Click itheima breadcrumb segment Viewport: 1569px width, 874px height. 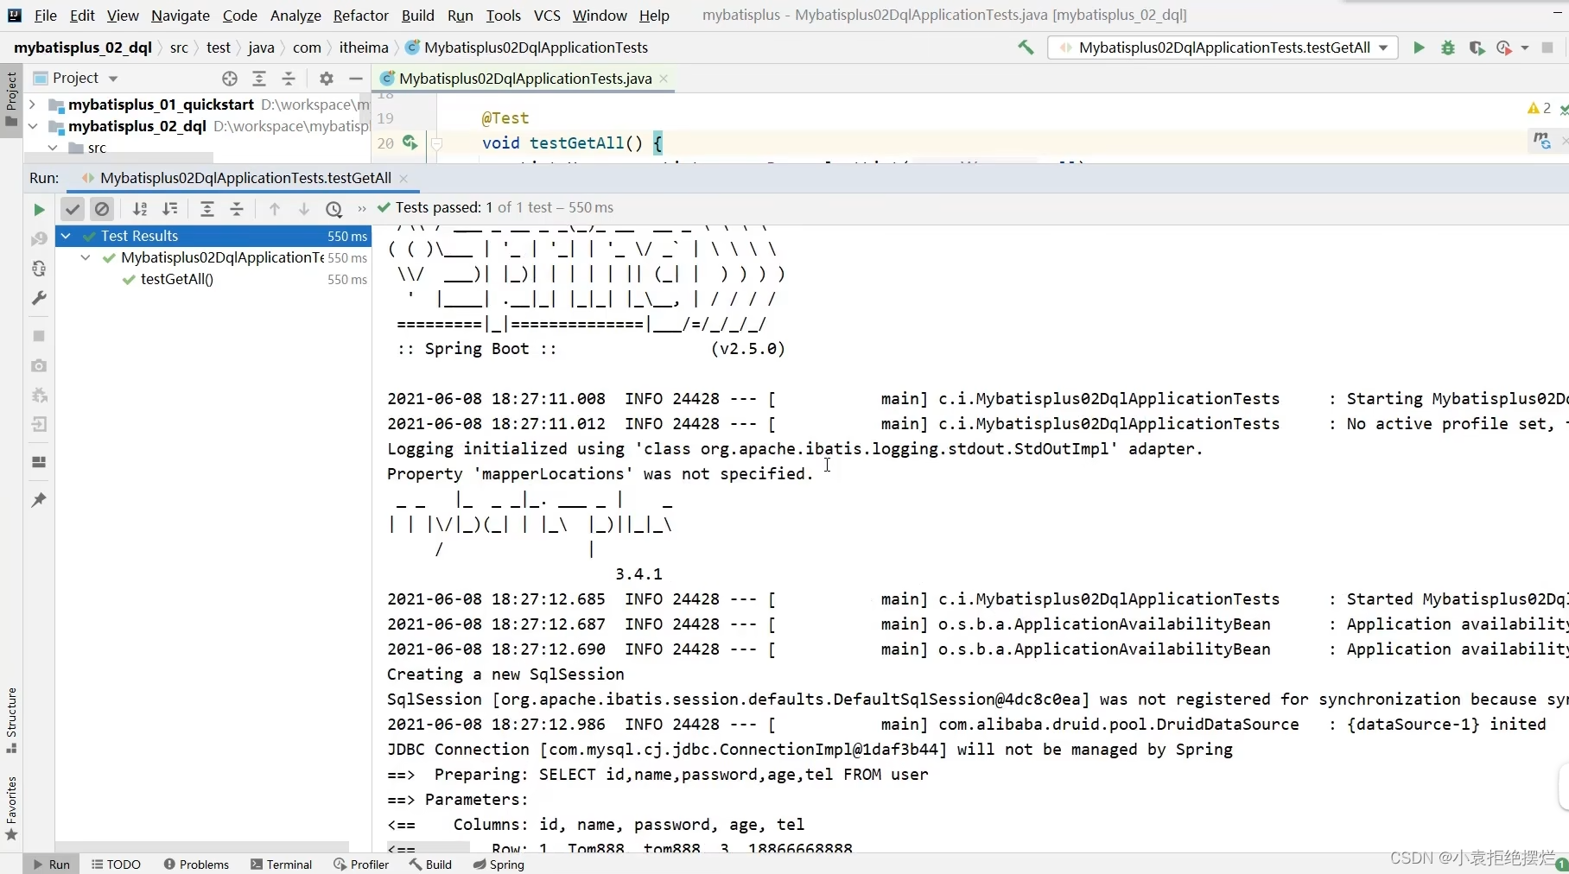(364, 47)
